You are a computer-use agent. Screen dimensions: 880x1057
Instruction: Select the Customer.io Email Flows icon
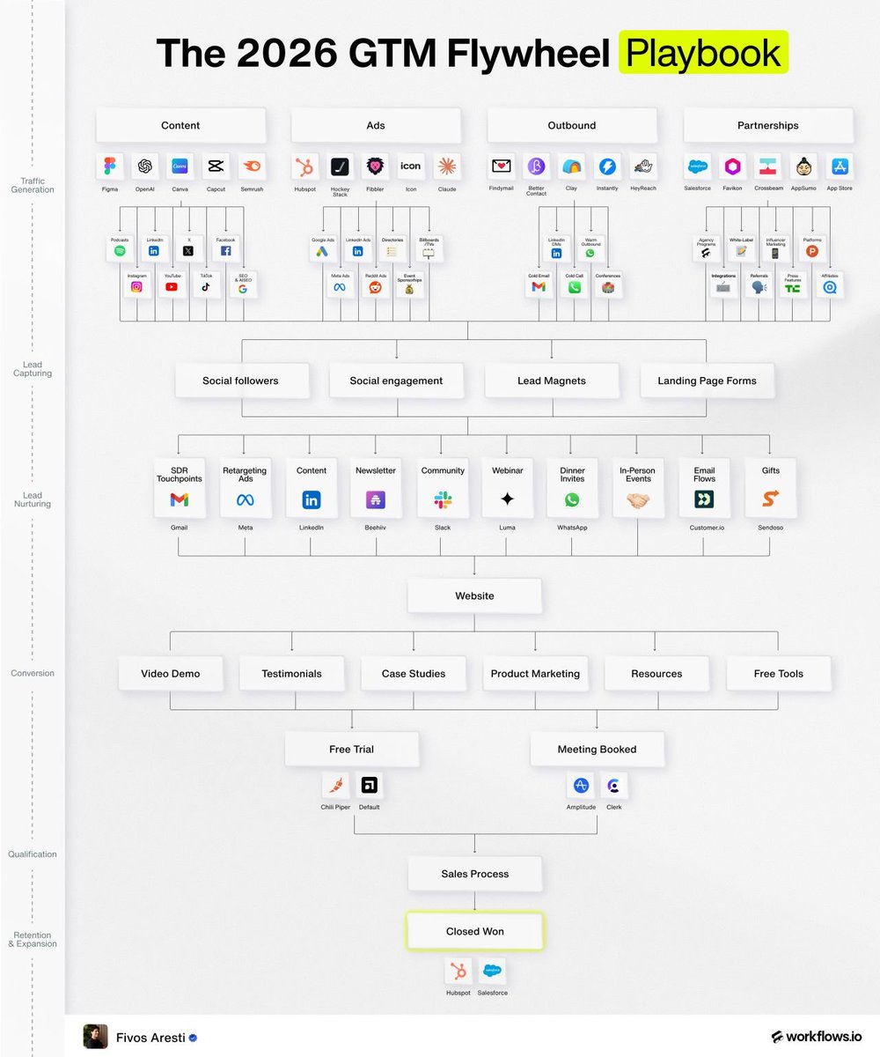tap(704, 500)
